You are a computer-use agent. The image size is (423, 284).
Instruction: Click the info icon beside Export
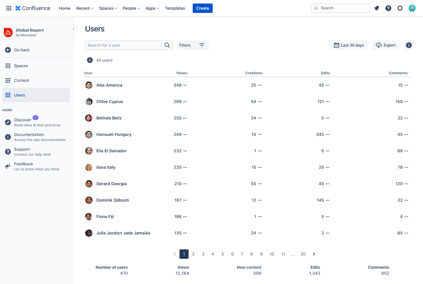[409, 45]
